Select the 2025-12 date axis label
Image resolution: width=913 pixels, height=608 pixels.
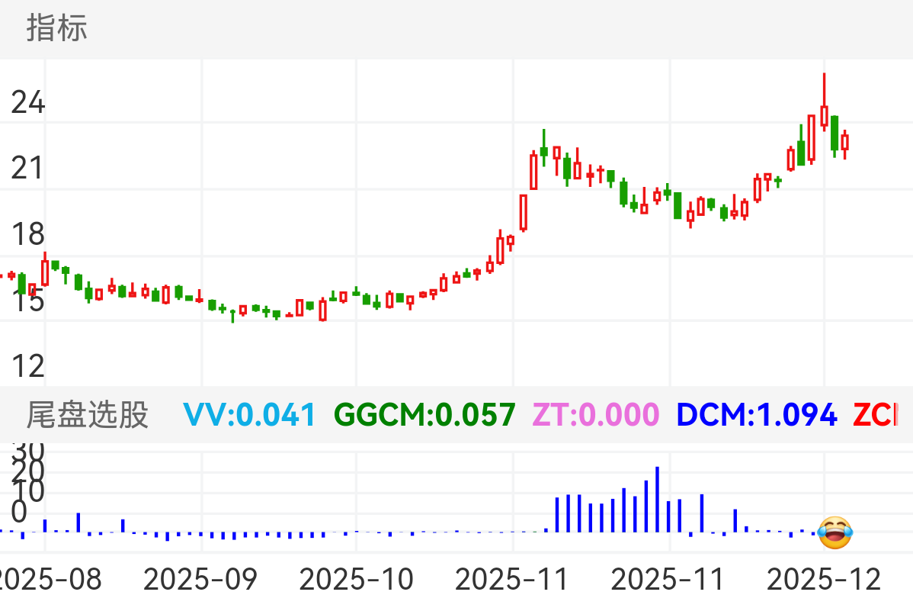824,580
